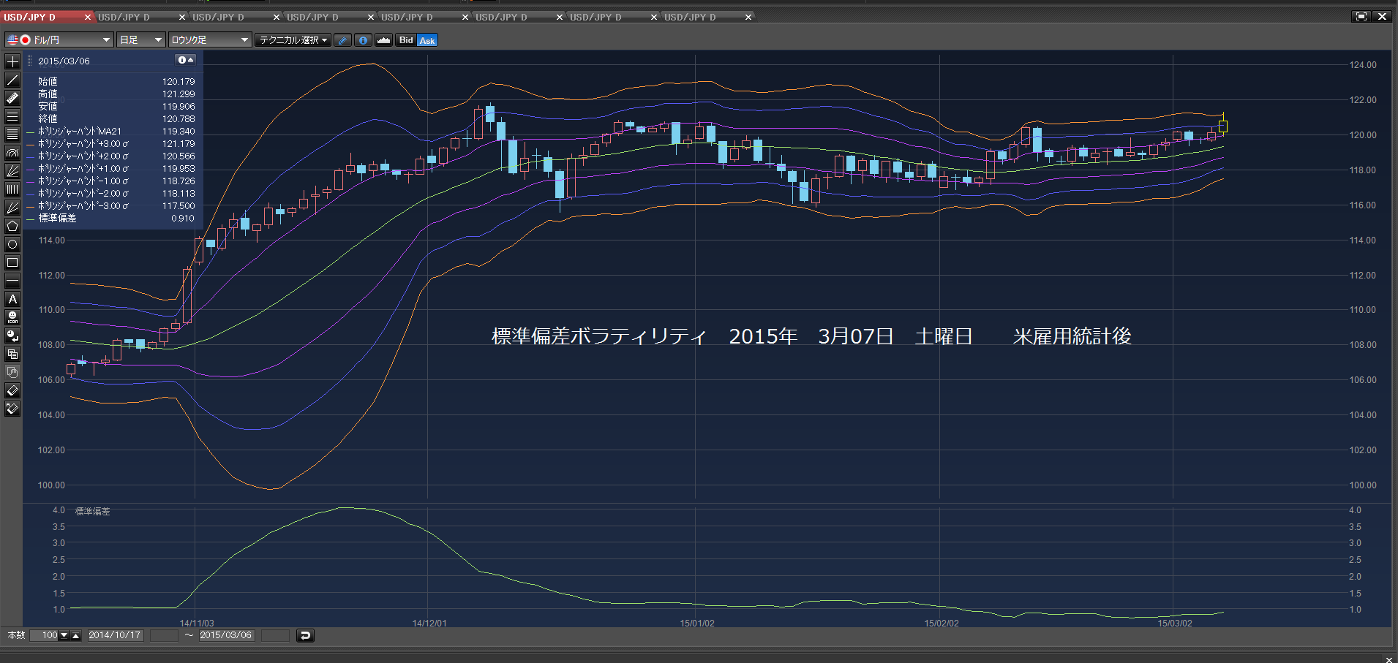
Task: Click the ボリンジャーバンド+3.00σ legend row
Action: [x=110, y=144]
